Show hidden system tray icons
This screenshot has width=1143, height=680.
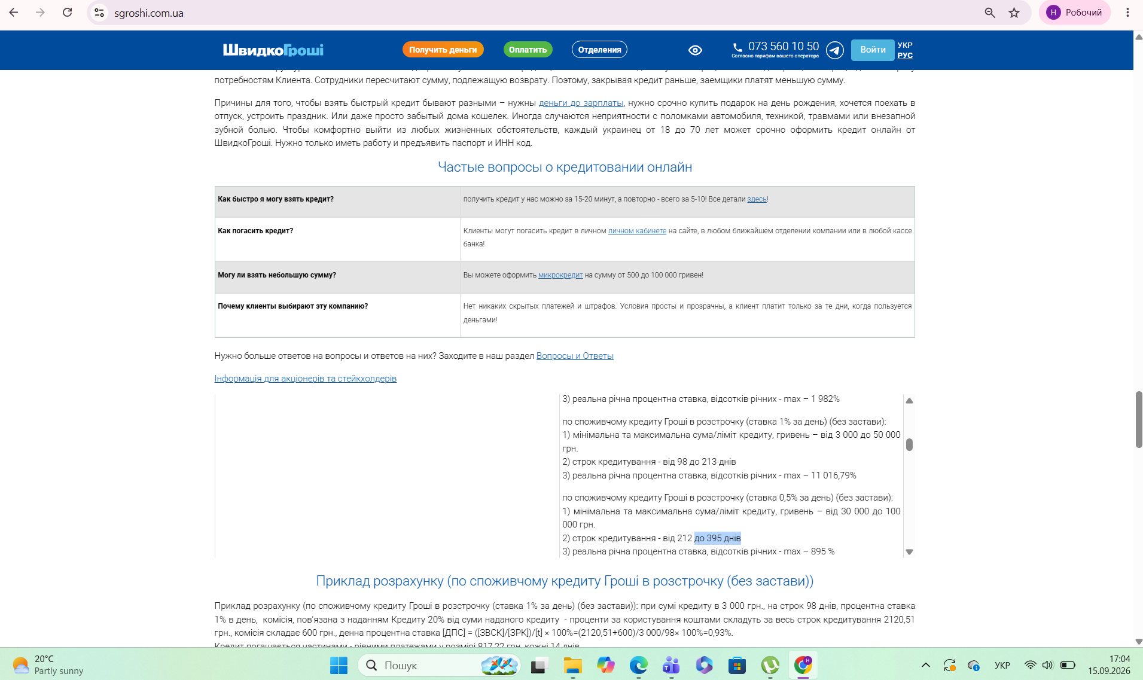926,665
